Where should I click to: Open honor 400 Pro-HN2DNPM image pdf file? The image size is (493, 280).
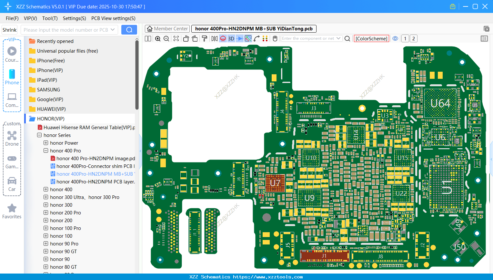pos(93,159)
